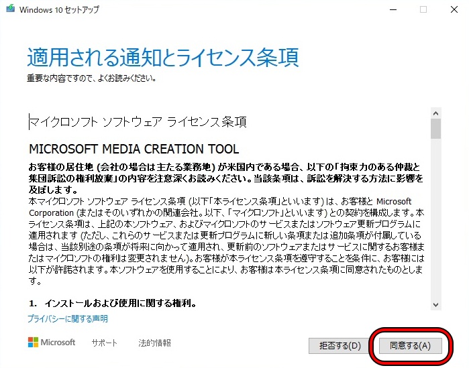Click the MICROSOFT MEDIA CREATION TOOL heading
This screenshot has width=469, height=368.
click(x=134, y=149)
